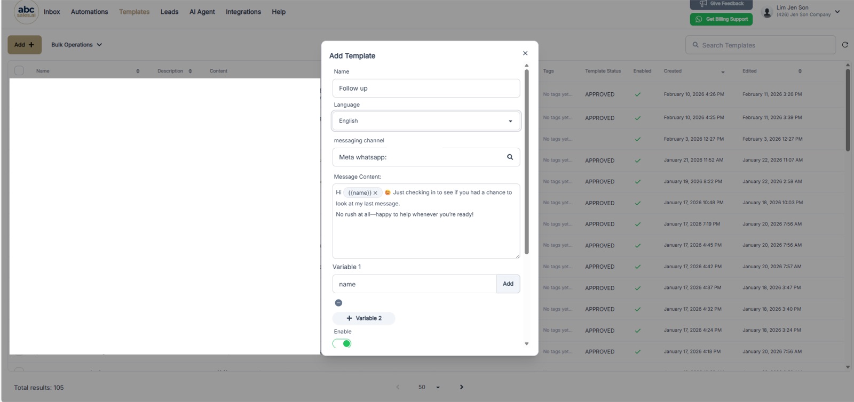The height and width of the screenshot is (402, 854).
Task: Open the AI Agent menu
Action: point(202,12)
